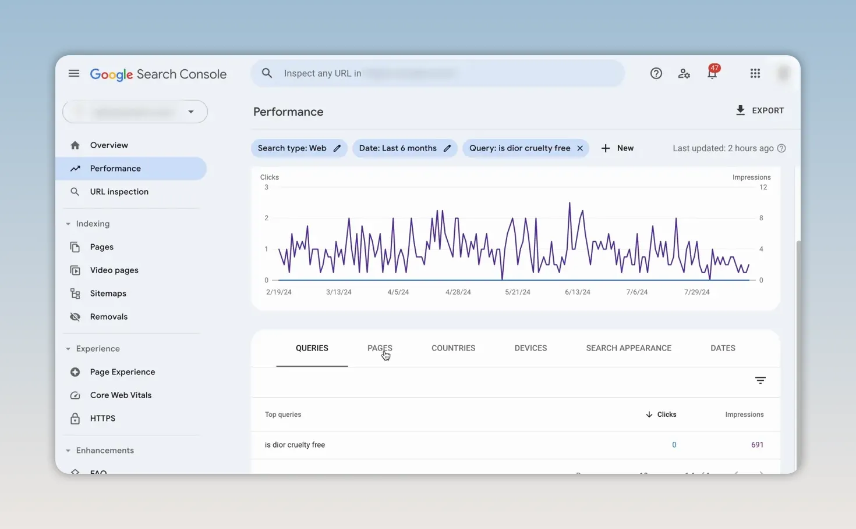Viewport: 856px width, 529px height.
Task: Go to Overview in sidebar
Action: [x=109, y=145]
